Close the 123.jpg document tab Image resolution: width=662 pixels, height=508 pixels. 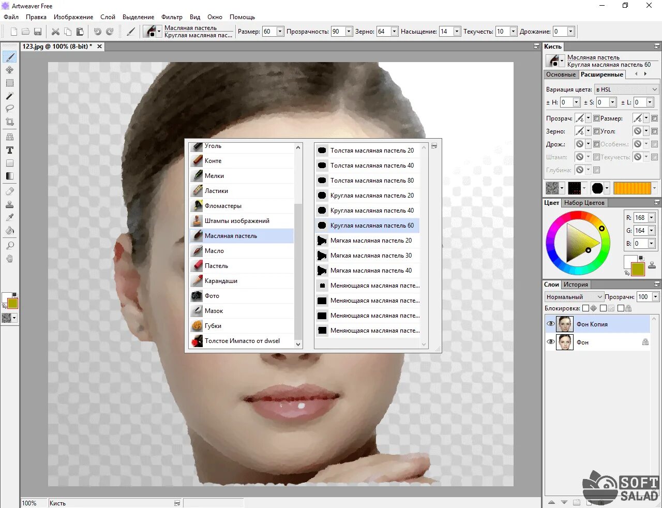(99, 47)
